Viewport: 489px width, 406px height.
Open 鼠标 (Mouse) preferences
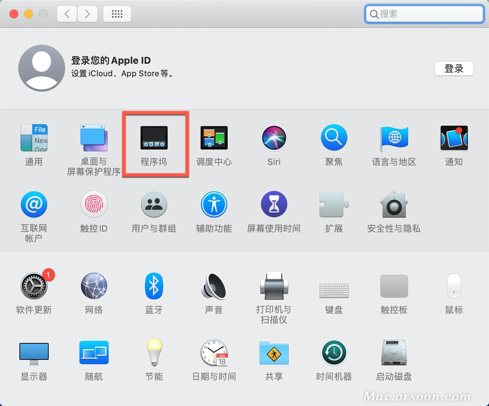[454, 285]
